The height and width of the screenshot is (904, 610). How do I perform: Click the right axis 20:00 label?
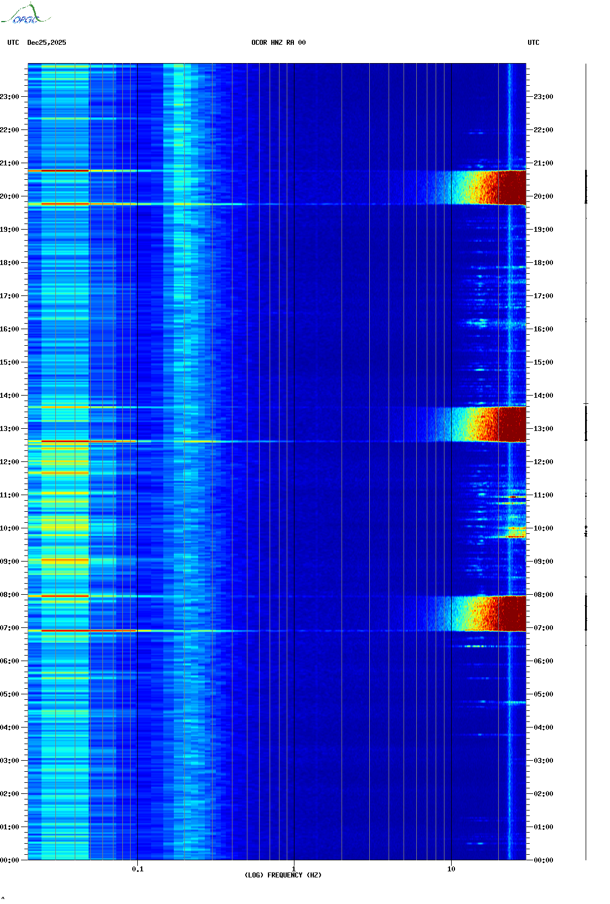[544, 196]
